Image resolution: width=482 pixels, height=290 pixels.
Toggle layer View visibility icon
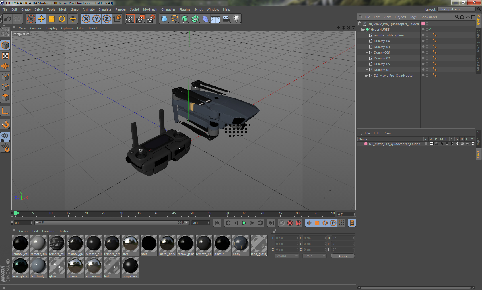coord(432,144)
